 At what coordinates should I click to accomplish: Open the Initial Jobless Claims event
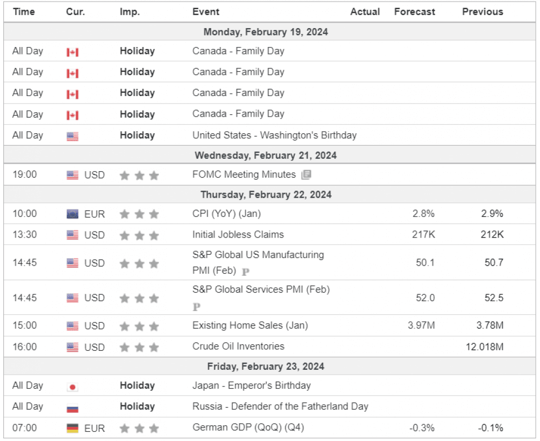[x=238, y=234]
